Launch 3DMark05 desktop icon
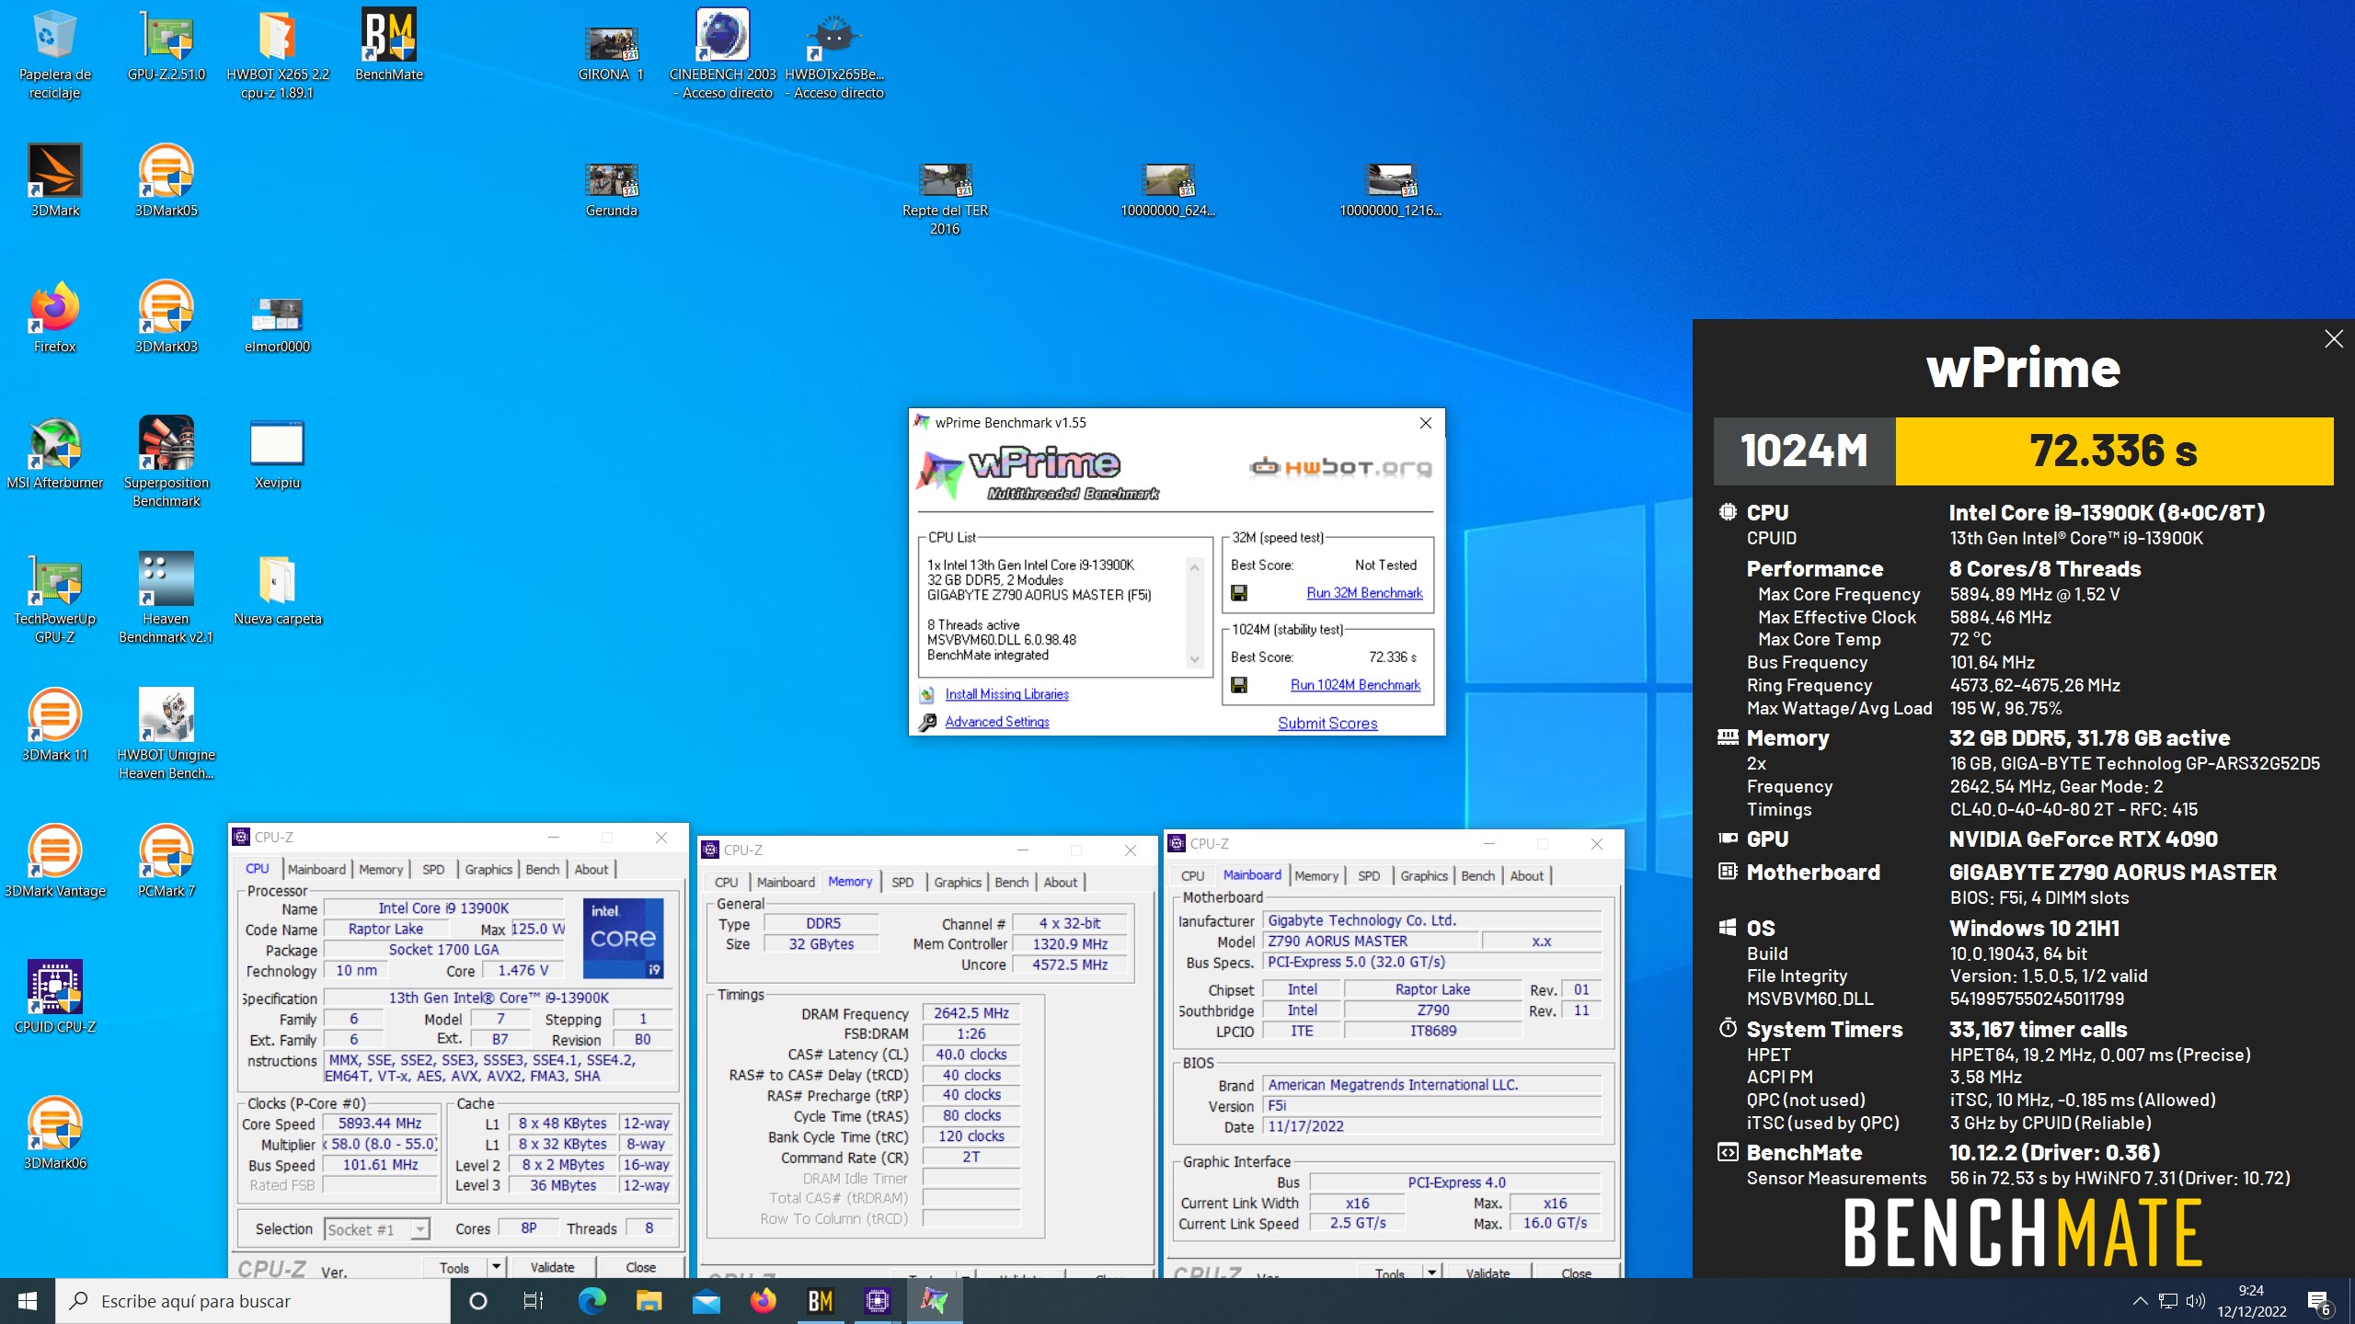2355x1324 pixels. click(x=167, y=180)
